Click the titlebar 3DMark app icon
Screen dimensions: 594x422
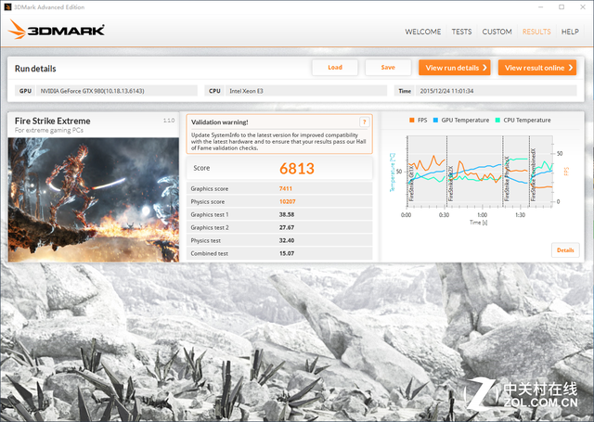pos(7,6)
